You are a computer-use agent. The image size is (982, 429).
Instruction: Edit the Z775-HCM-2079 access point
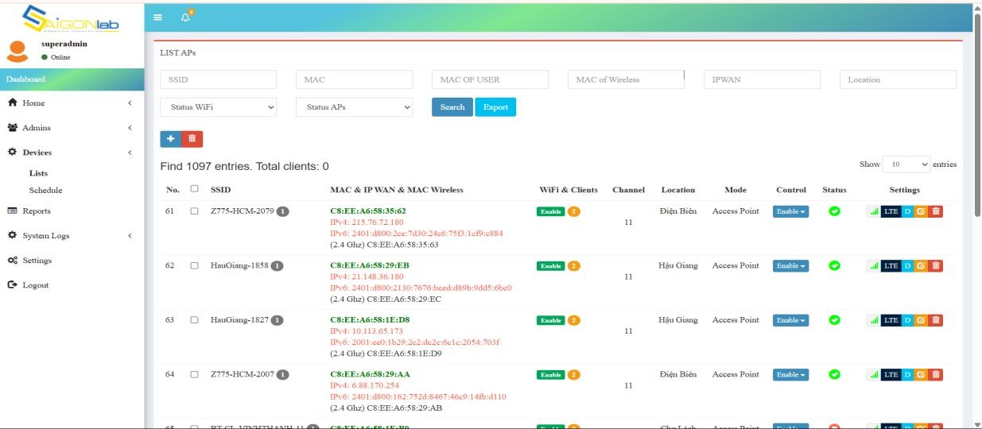(921, 211)
